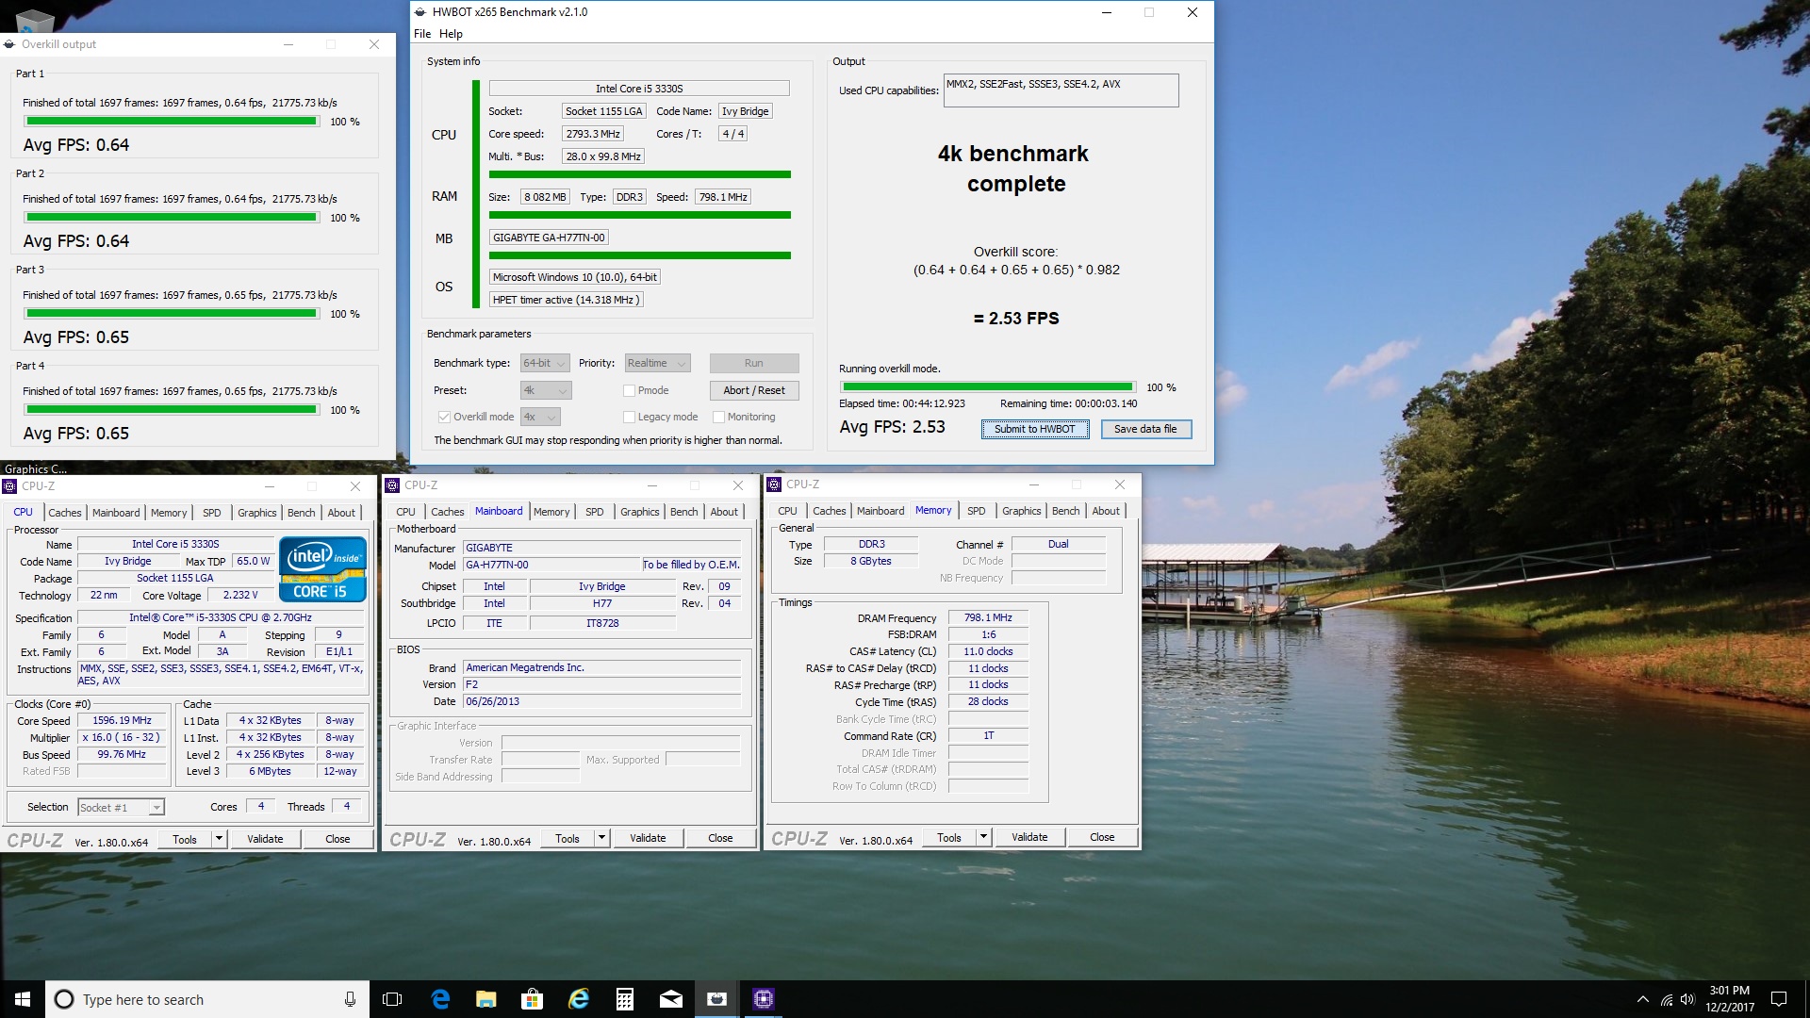1810x1018 pixels.
Task: Open the Benchmark type 64-bit dropdown
Action: pyautogui.click(x=545, y=363)
